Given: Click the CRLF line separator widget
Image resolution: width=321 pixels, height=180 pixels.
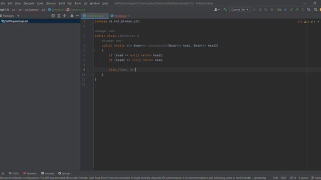Looking at the screenshot, I should point(283,178).
